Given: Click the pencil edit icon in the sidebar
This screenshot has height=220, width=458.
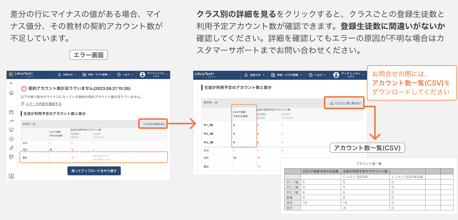Looking at the screenshot, I should pos(11,148).
